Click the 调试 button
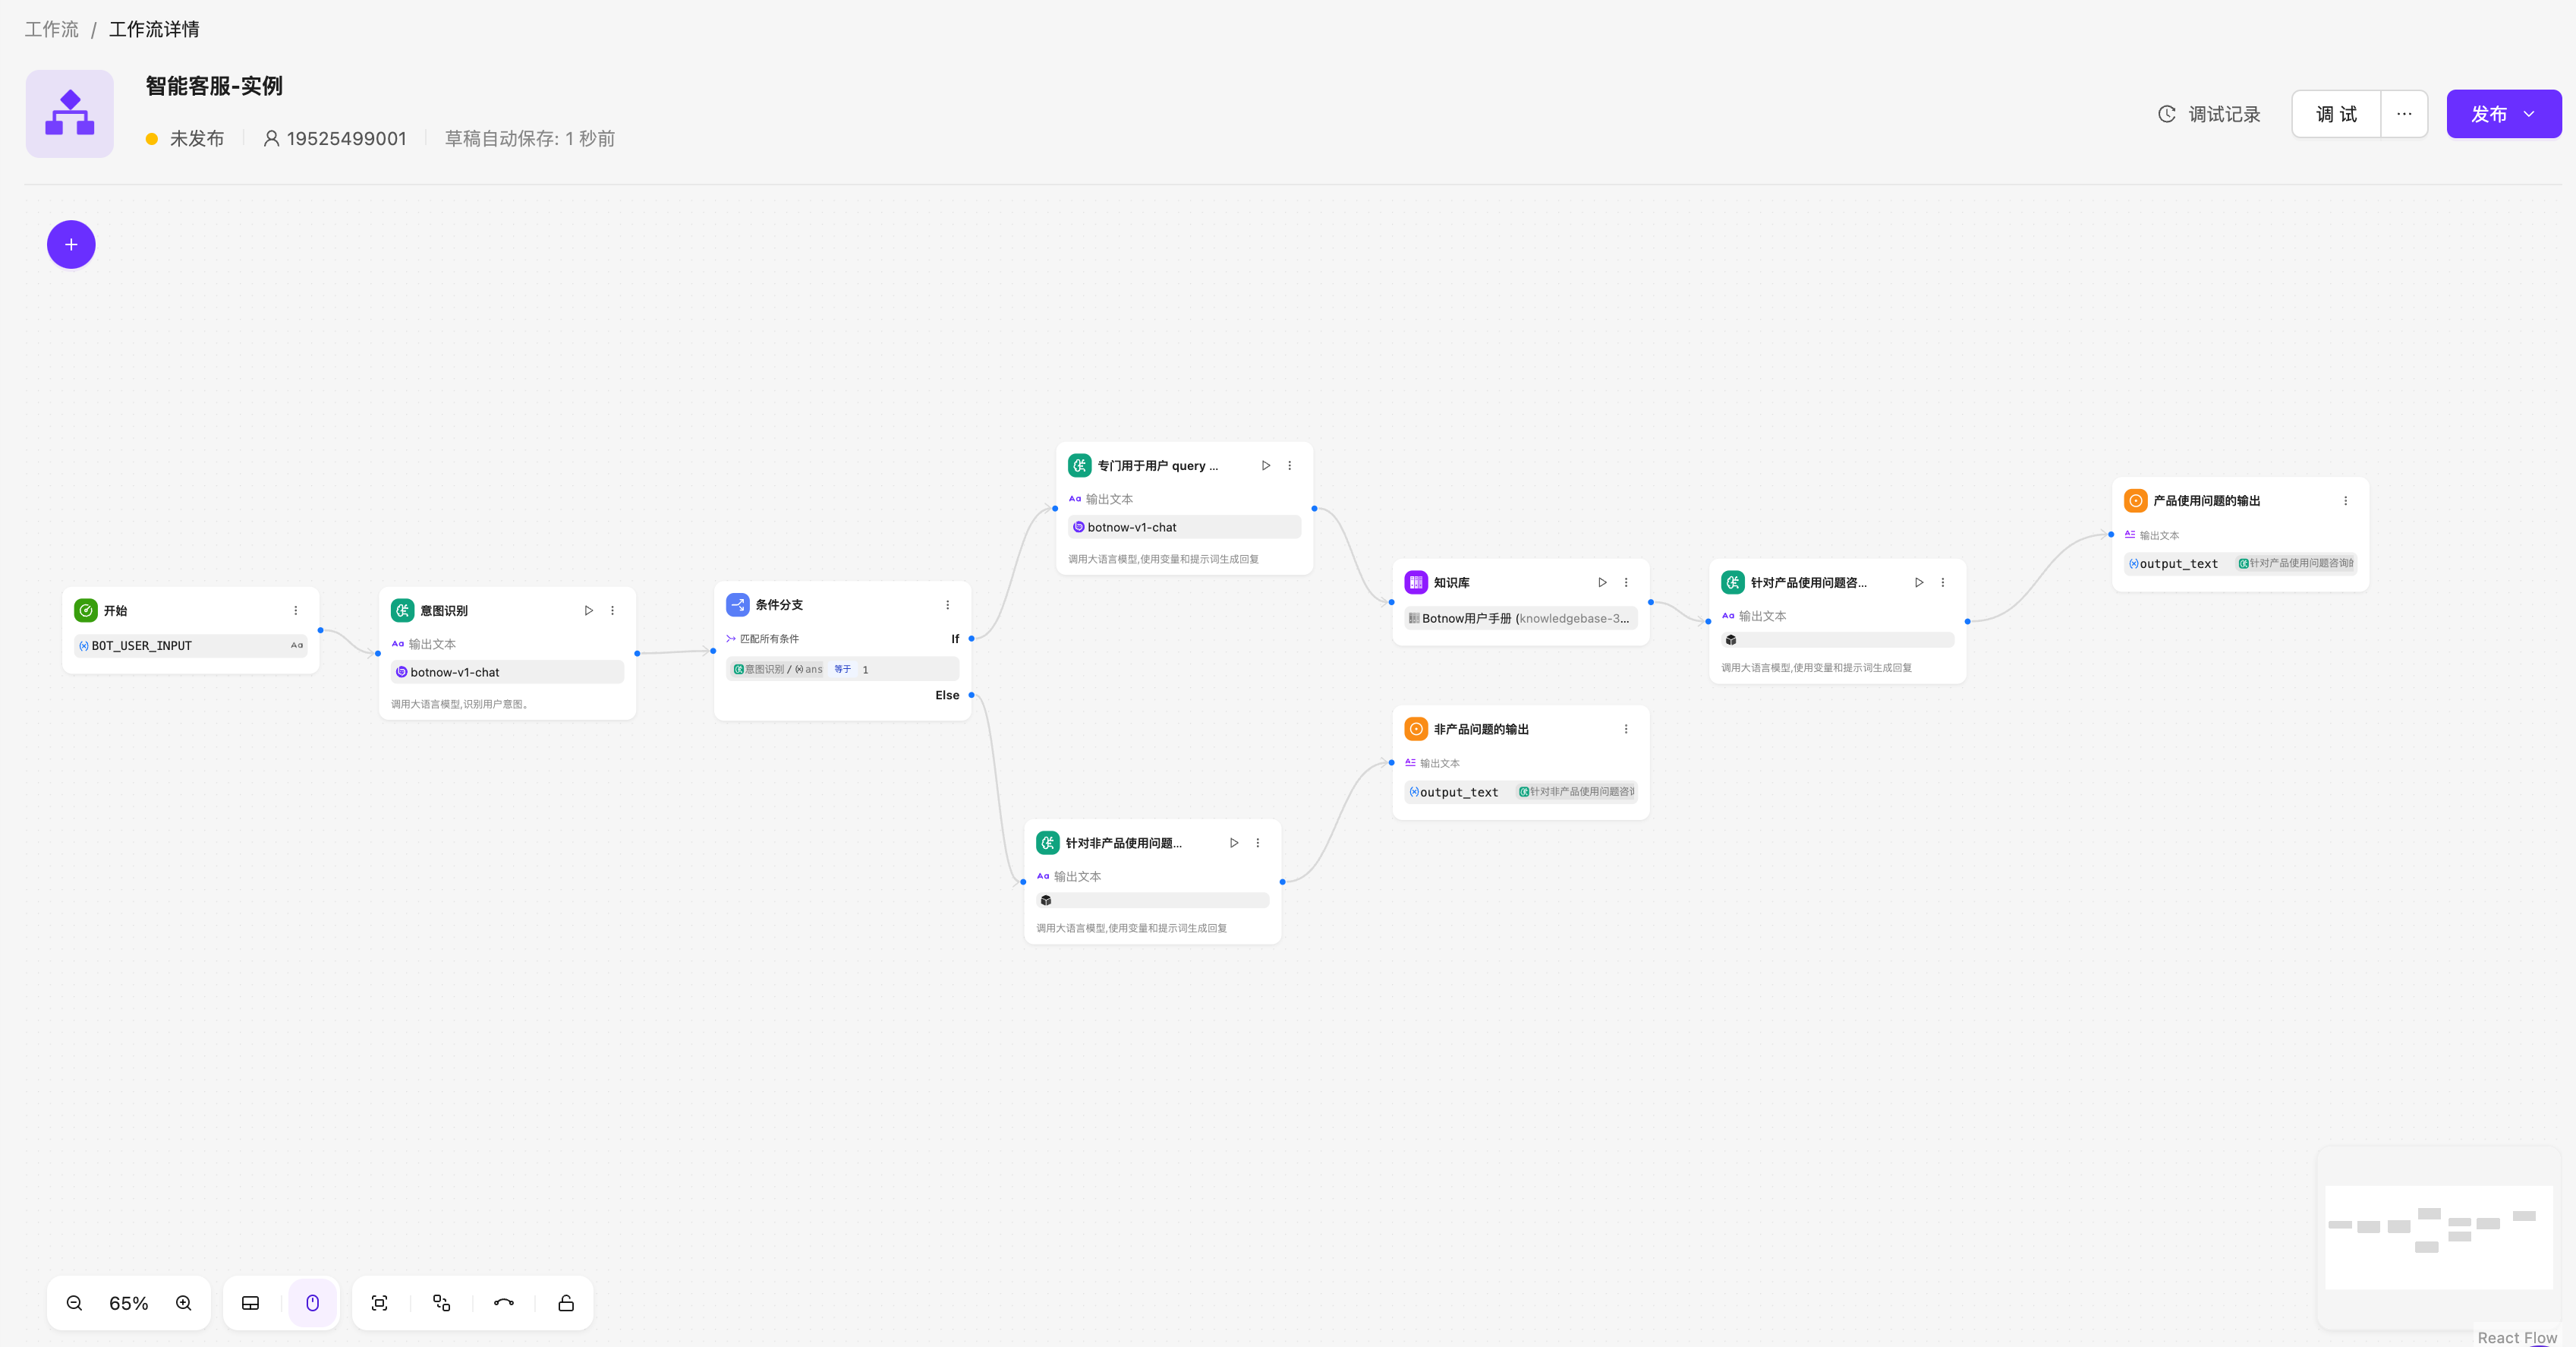This screenshot has width=2576, height=1347. point(2336,114)
